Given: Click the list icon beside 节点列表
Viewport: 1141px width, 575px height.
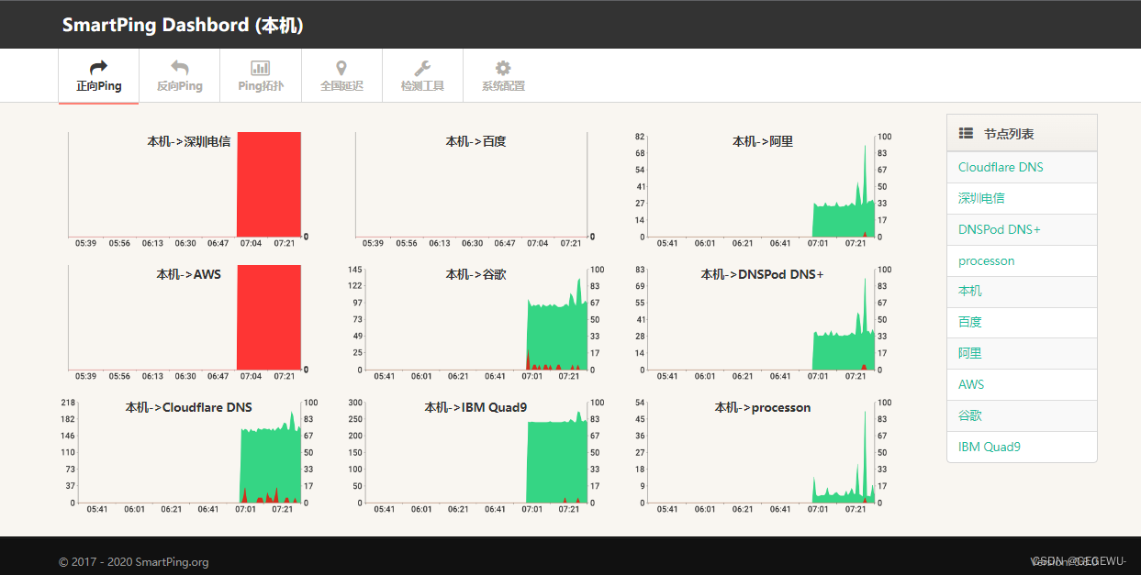Looking at the screenshot, I should coord(966,133).
